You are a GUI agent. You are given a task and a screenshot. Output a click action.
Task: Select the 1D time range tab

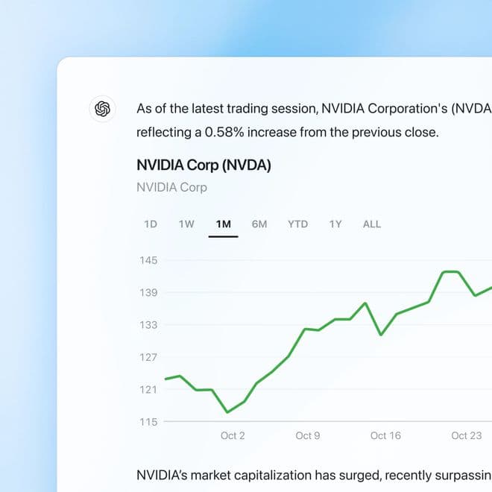(151, 224)
